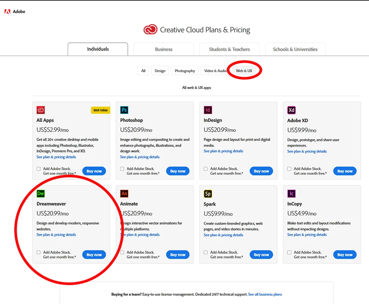Open InDesign plan & pricing details
Screen dimensions: 369x304
223,151
